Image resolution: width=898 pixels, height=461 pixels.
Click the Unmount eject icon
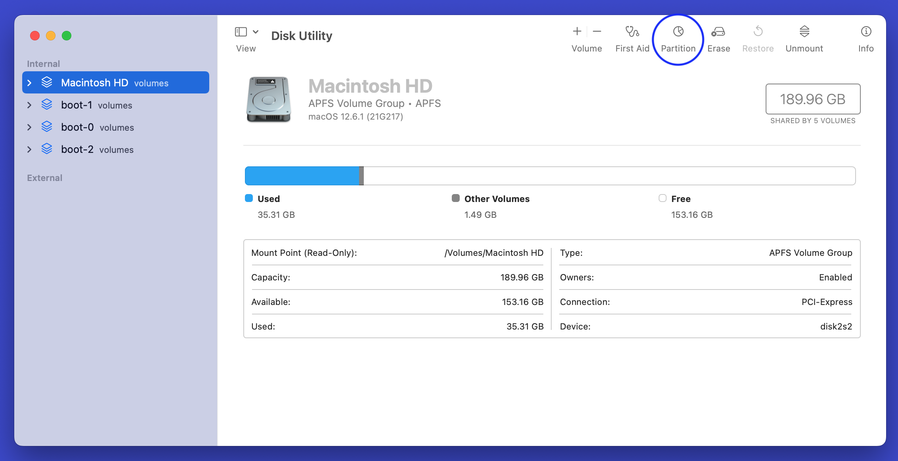(804, 31)
